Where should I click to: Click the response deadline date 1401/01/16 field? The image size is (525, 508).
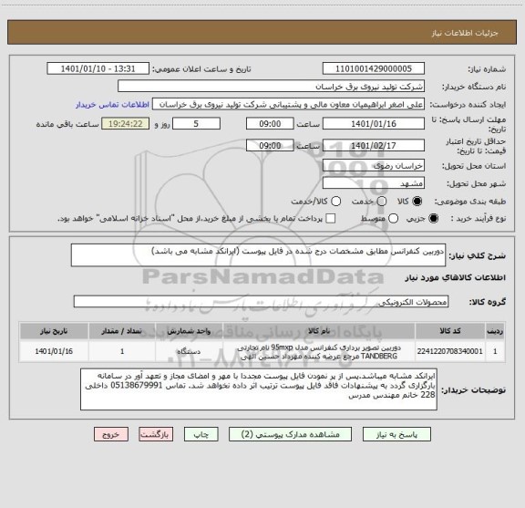pyautogui.click(x=374, y=124)
